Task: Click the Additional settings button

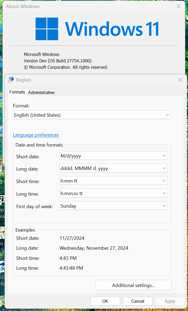Action: [x=134, y=285]
